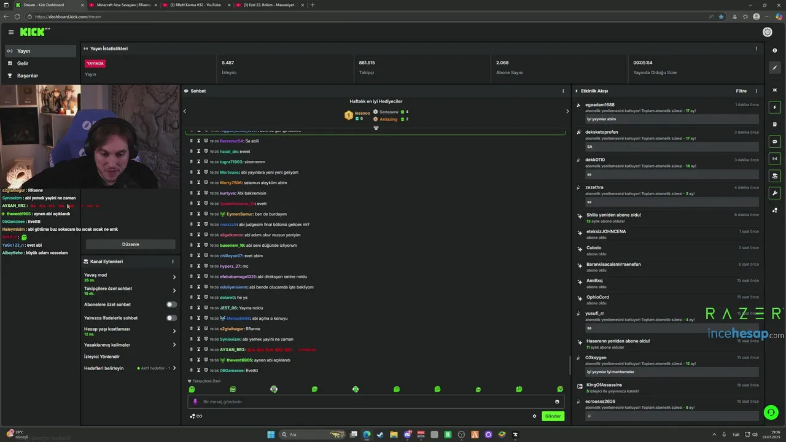Expand Takipçilere özel sohbet options
This screenshot has width=786, height=442.
pos(174,291)
